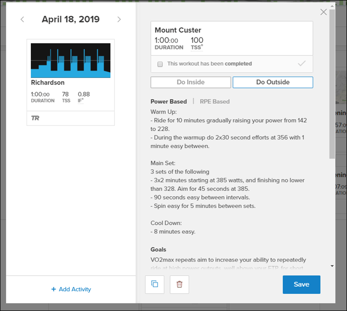This screenshot has width=347, height=311.
Task: Click '3 sets of the following' line
Action: click(x=180, y=172)
